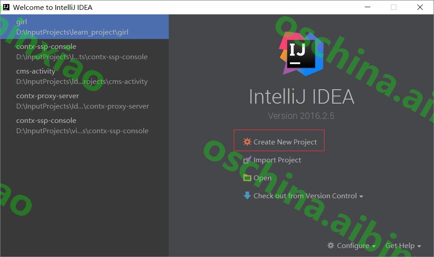
Task: Click the Import Project icon
Action: [247, 160]
